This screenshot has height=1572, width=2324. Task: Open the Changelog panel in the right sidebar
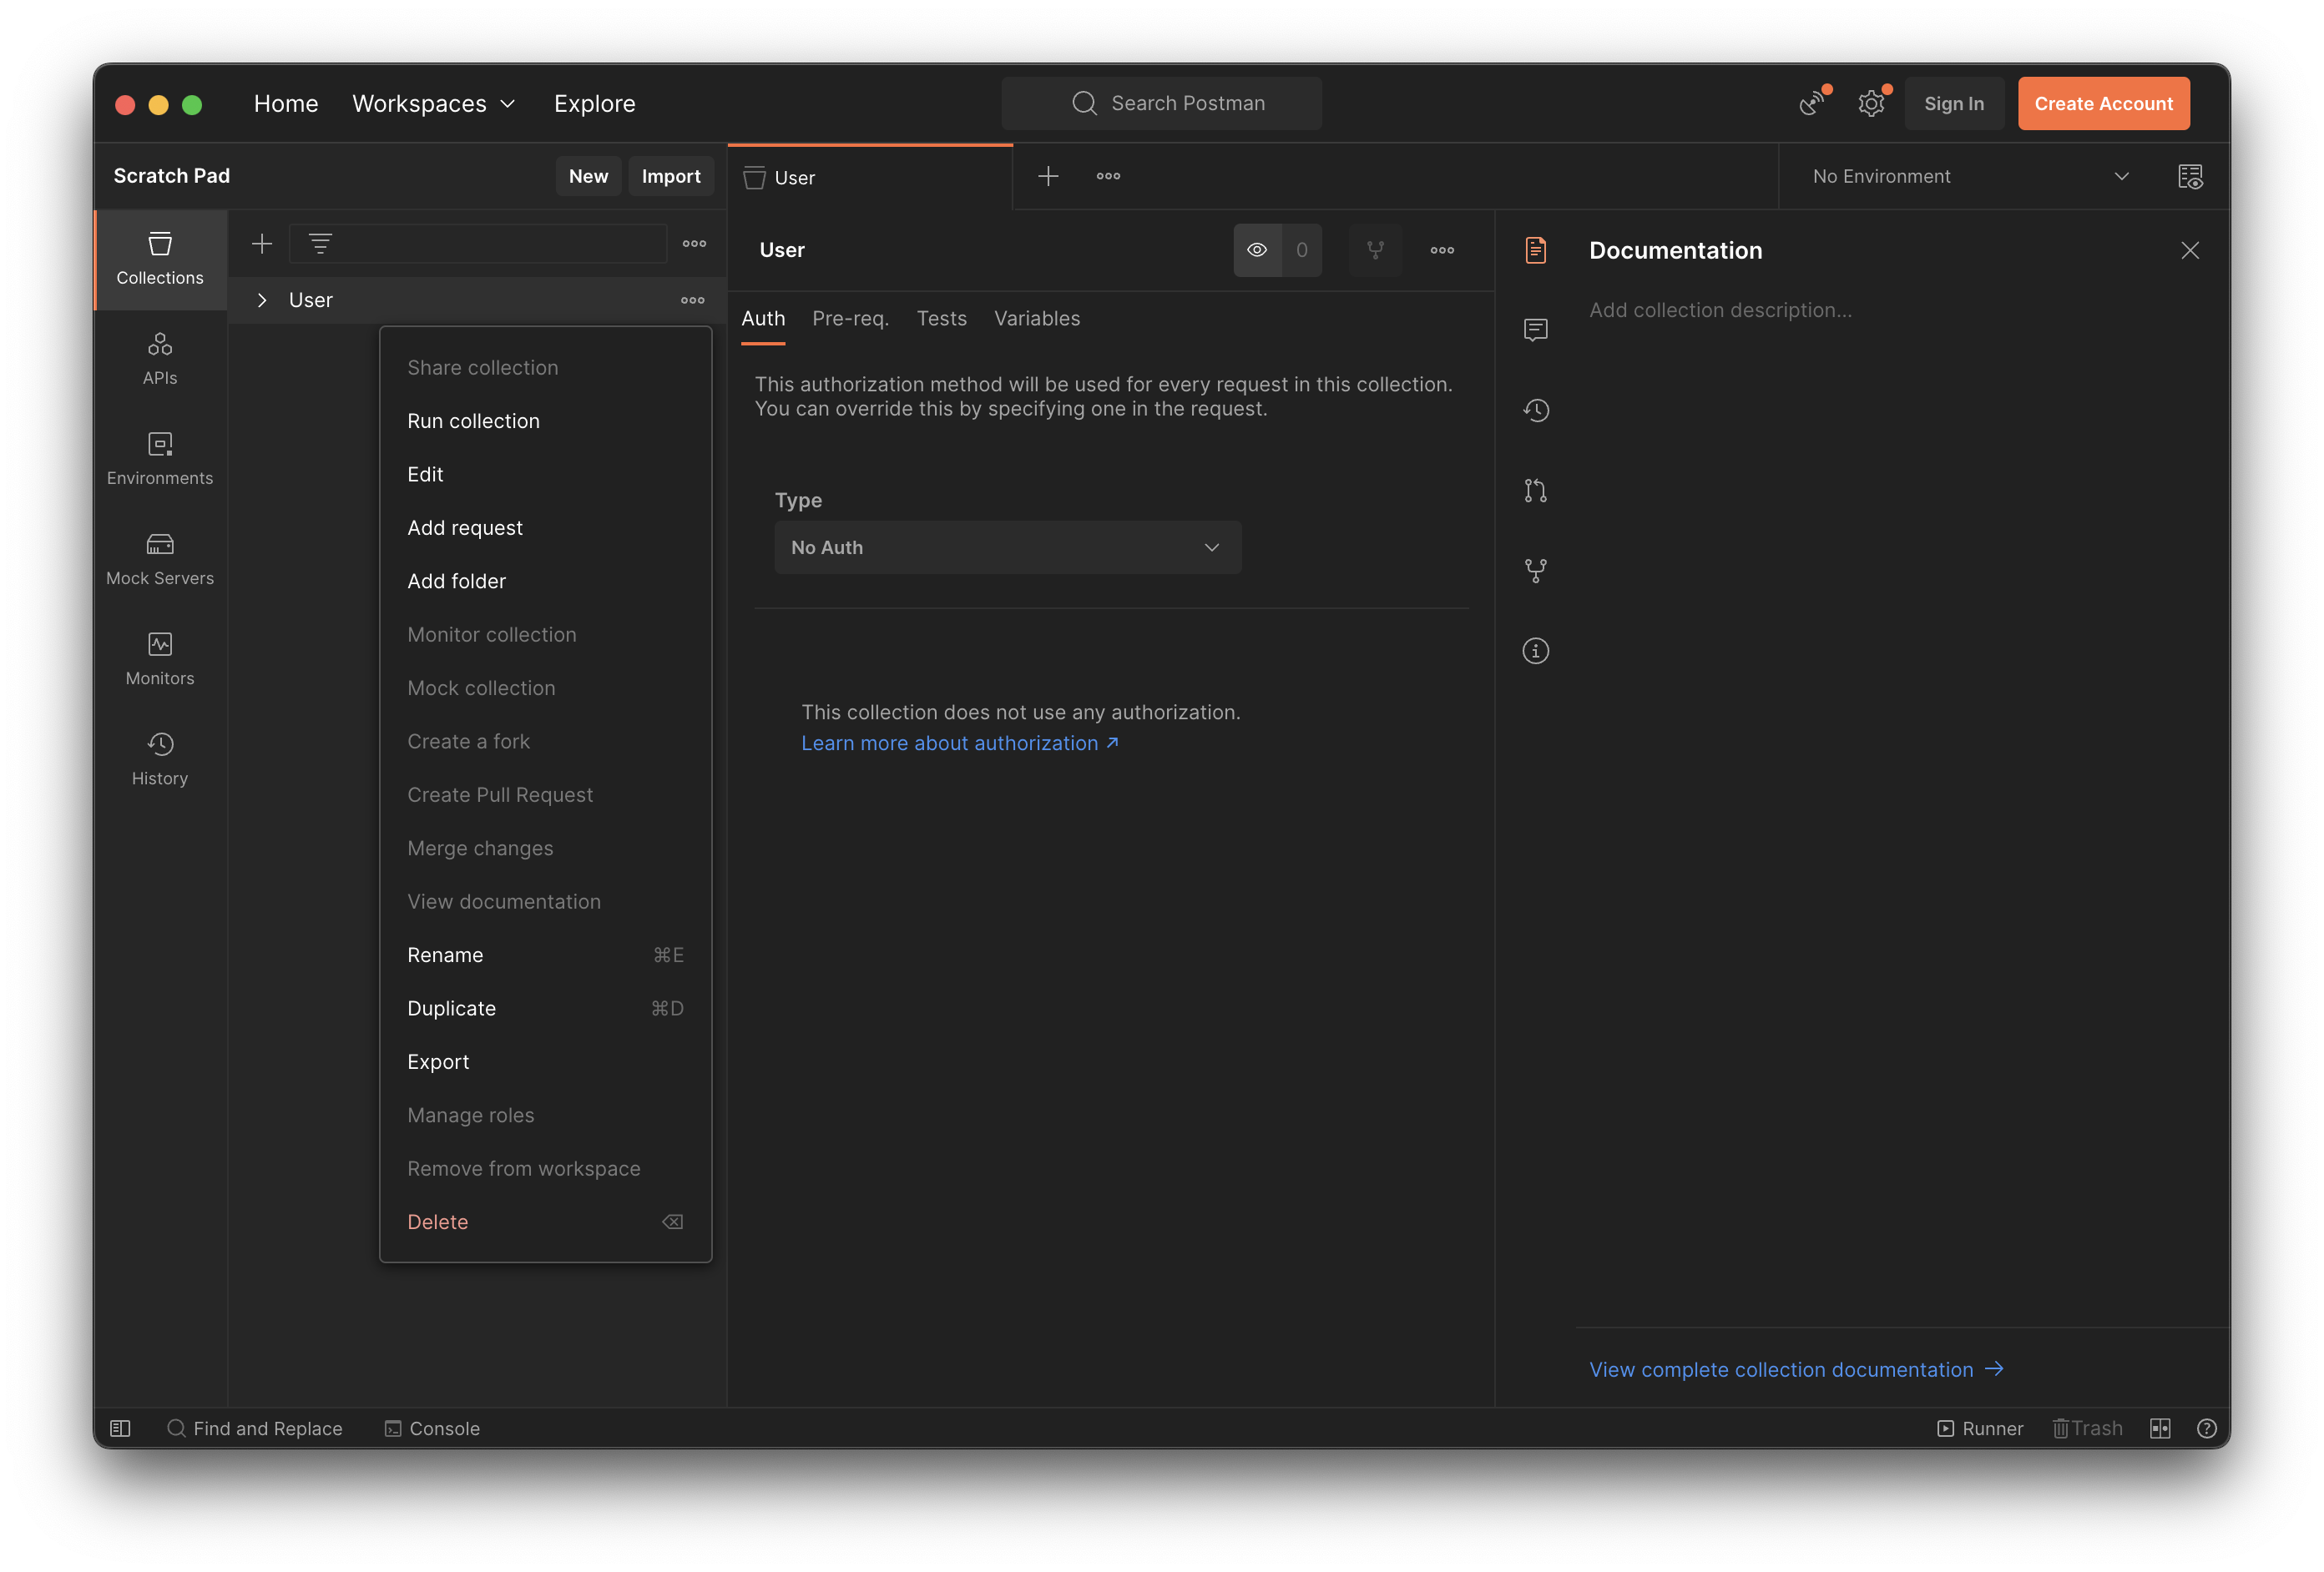(x=1536, y=410)
